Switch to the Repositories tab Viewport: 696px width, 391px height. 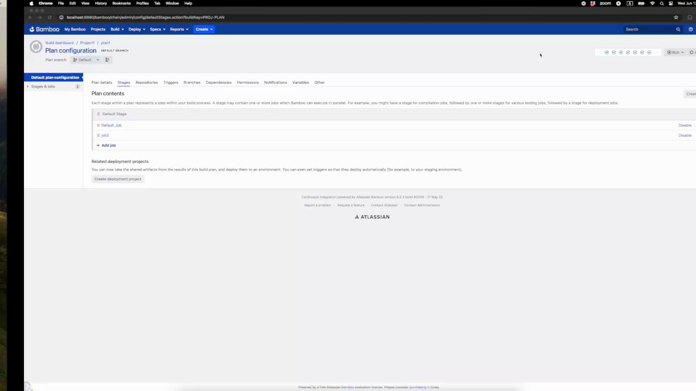click(x=146, y=83)
